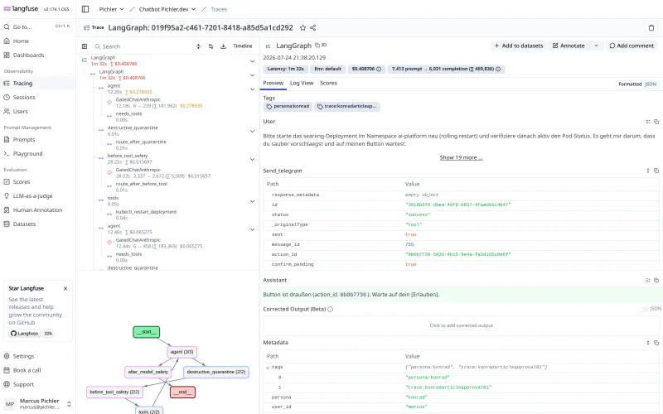Click the Add to datasets button
The width and height of the screenshot is (663, 414).
(519, 46)
